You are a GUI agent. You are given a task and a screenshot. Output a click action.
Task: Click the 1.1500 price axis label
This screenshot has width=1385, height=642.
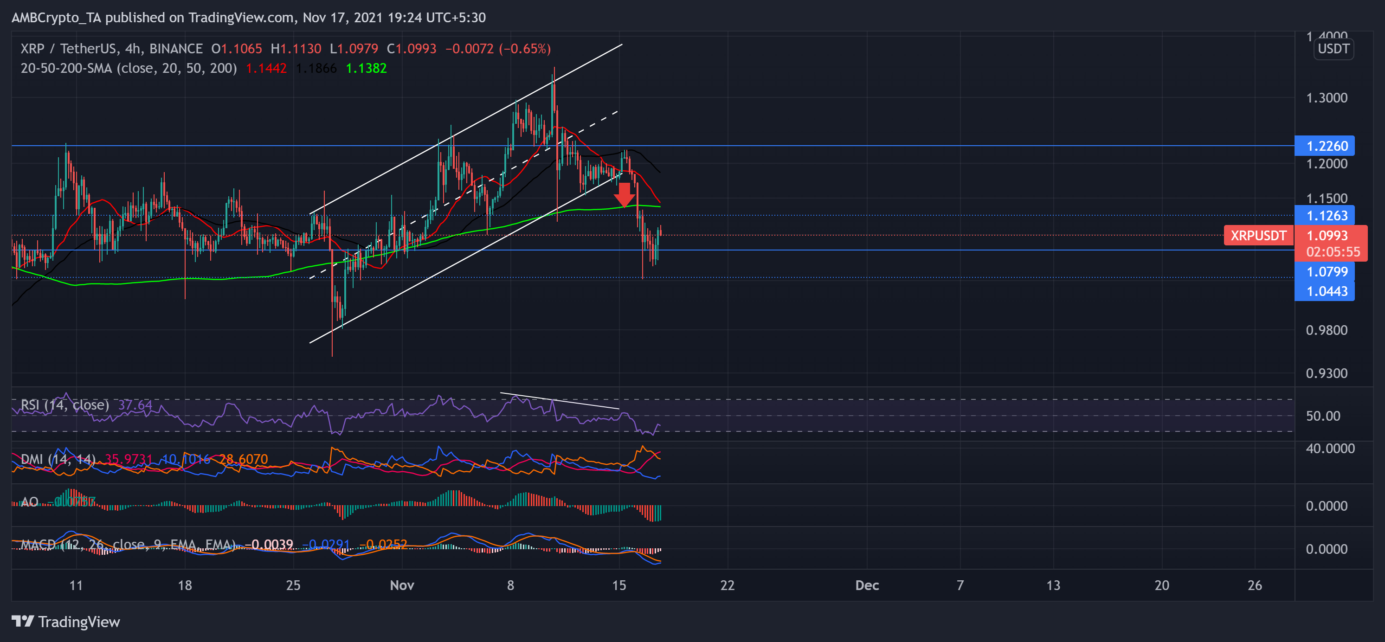click(x=1327, y=199)
